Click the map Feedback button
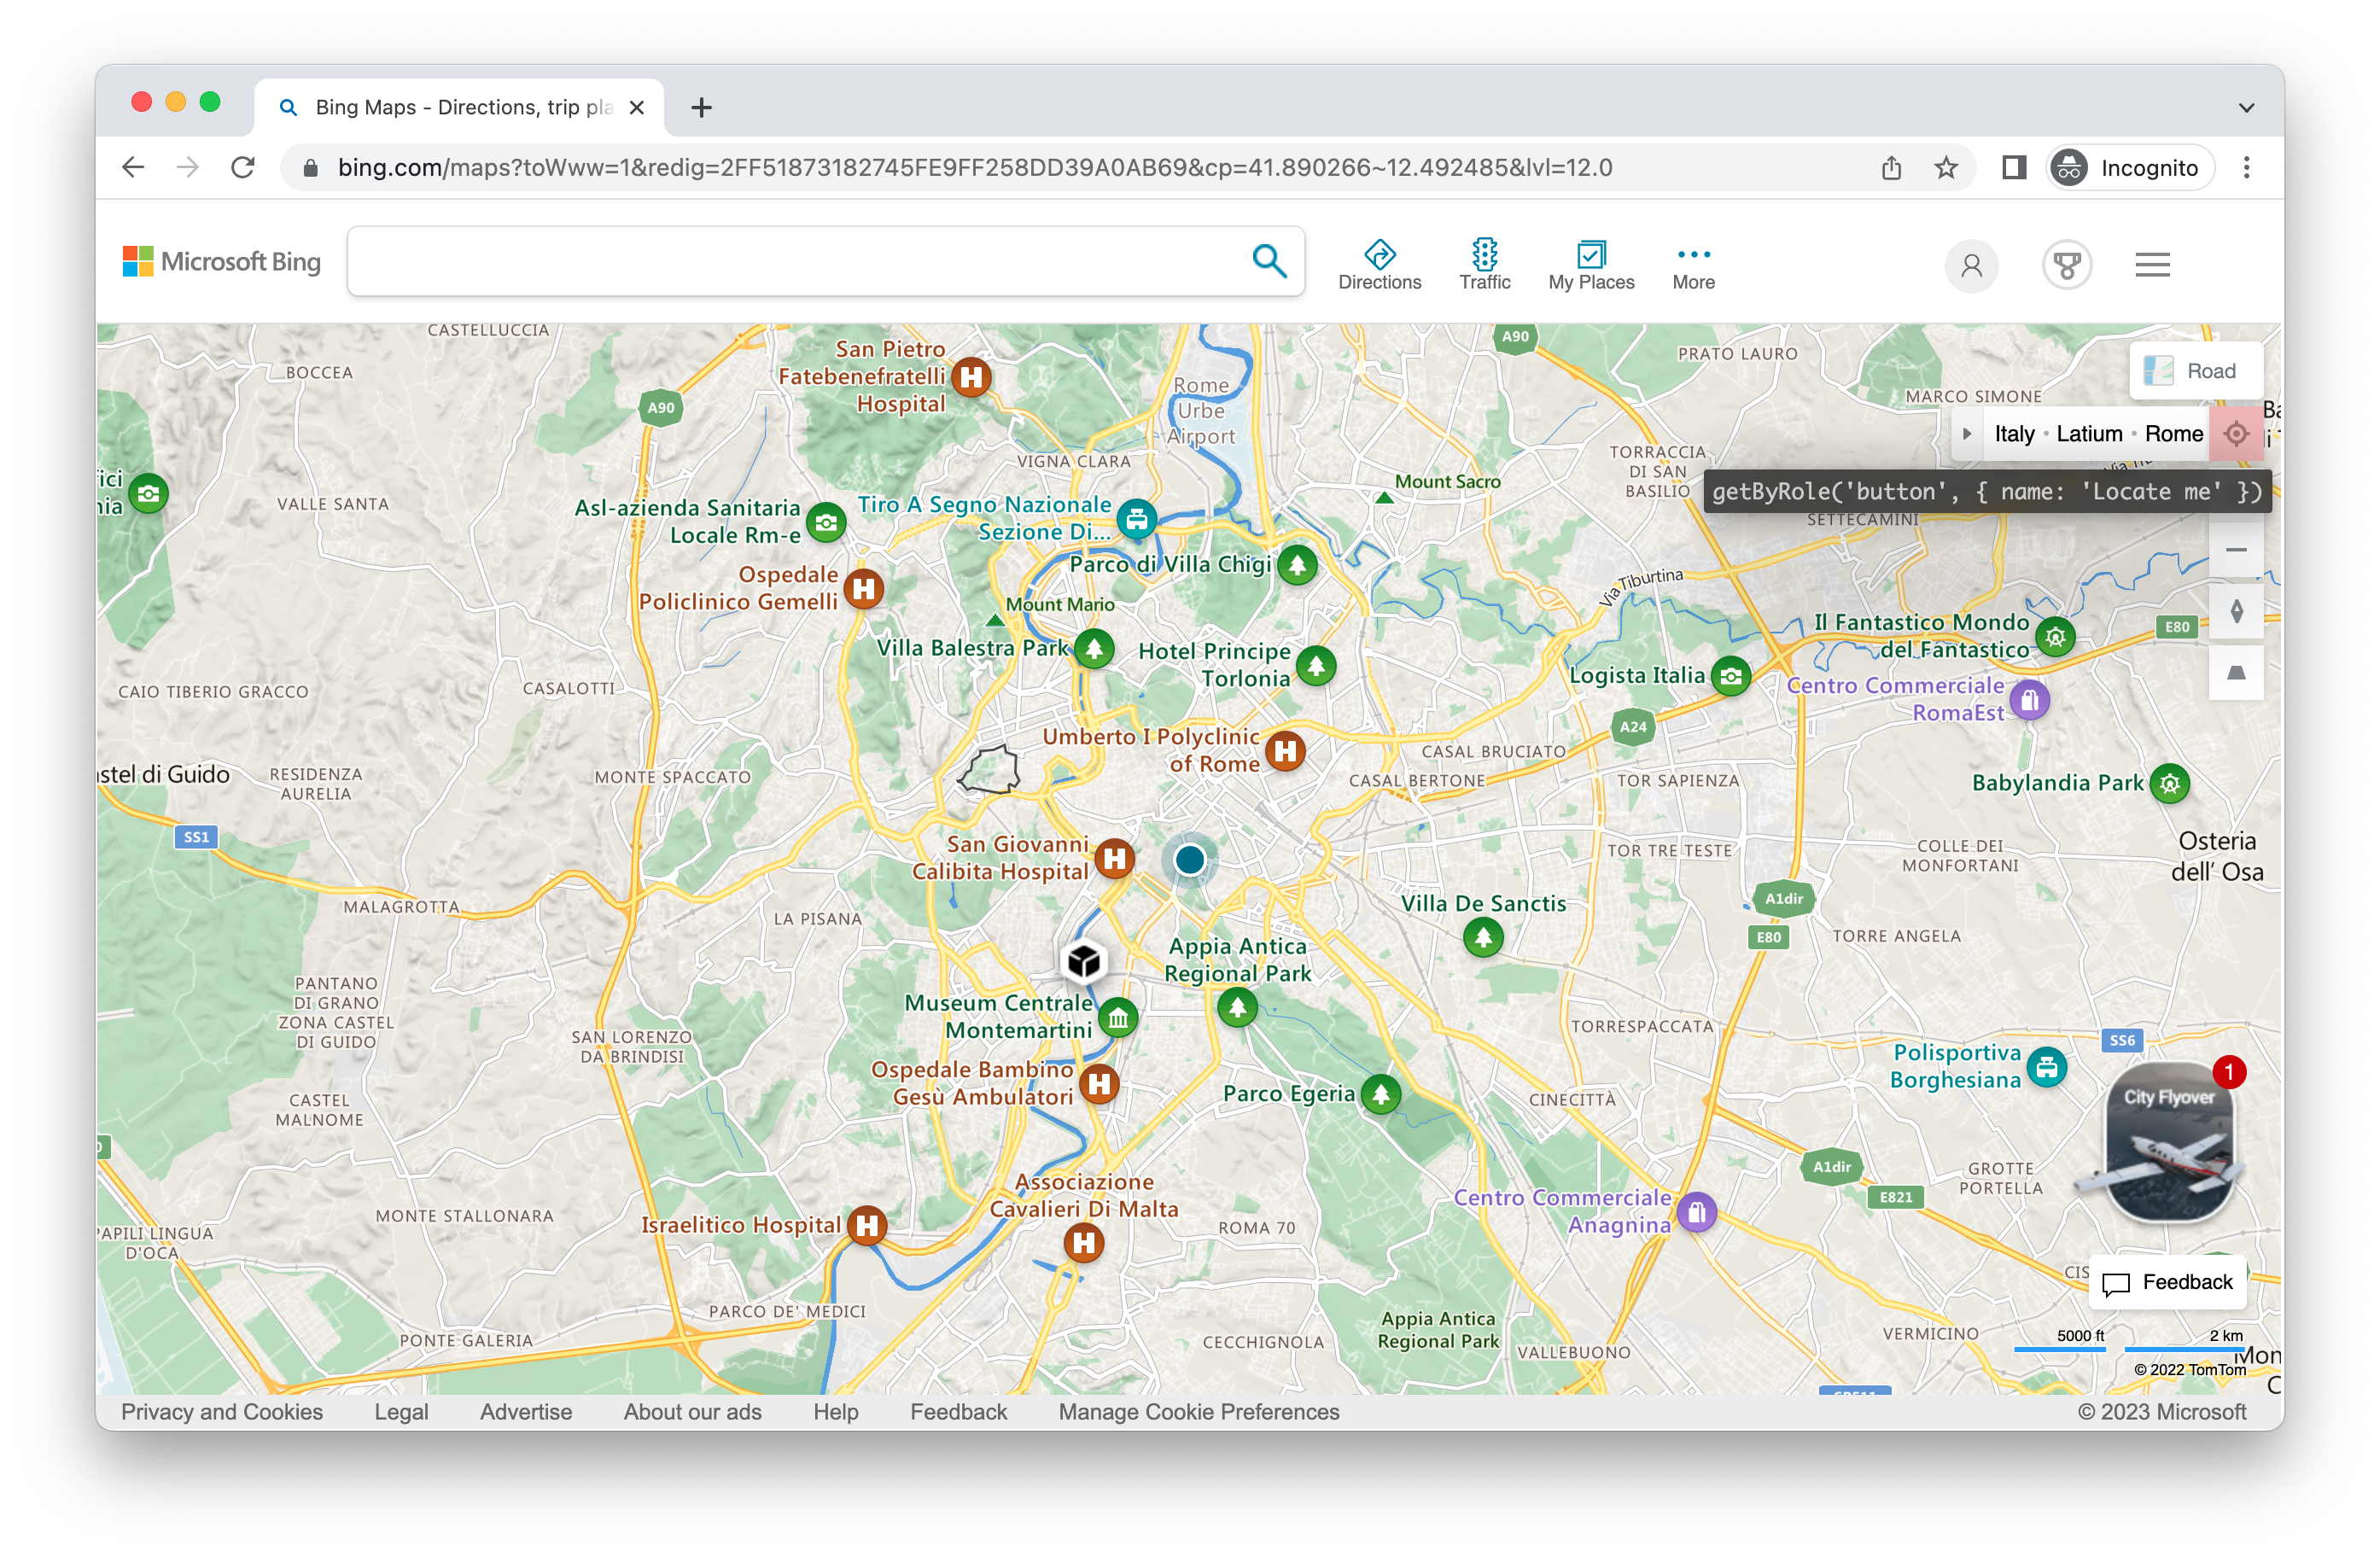 coord(2167,1282)
